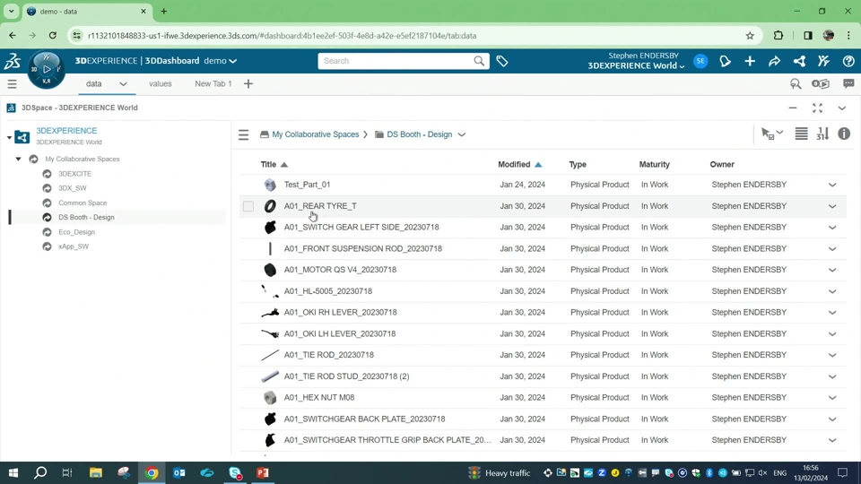Select the A01_OKI RH LEVER_20230718 row
The height and width of the screenshot is (484, 861).
pyautogui.click(x=543, y=312)
